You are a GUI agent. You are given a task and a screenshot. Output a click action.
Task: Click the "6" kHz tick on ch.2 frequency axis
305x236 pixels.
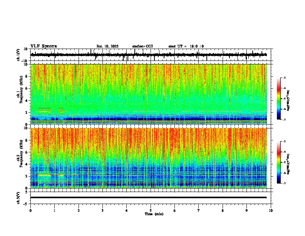27,152
